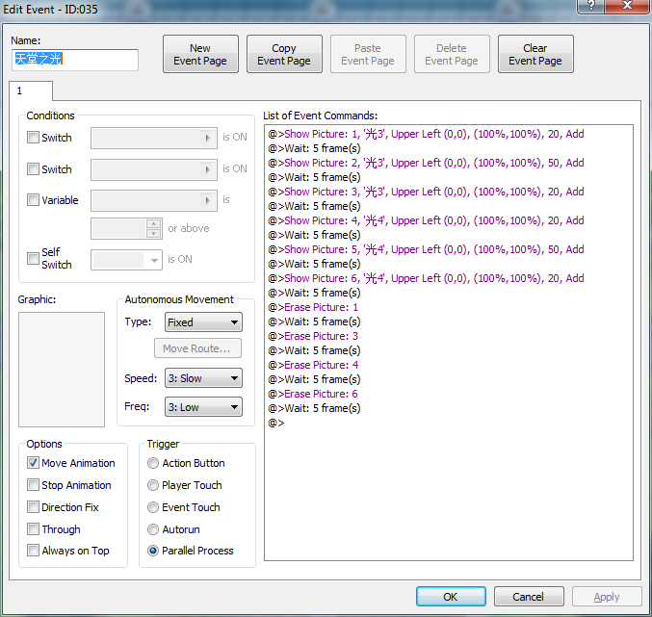Close the Edit Event dialog
Viewport: 652px width, 617px height.
628,6
